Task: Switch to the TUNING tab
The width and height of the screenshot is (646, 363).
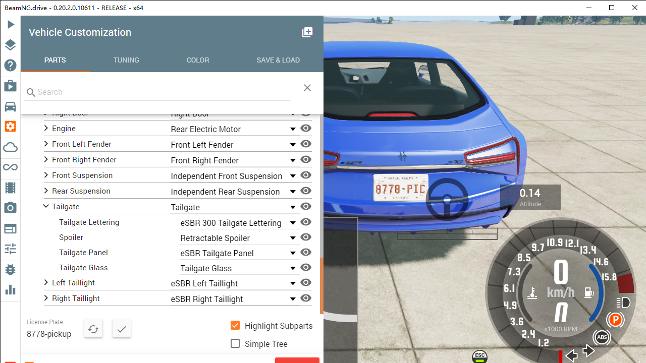Action: coord(126,60)
